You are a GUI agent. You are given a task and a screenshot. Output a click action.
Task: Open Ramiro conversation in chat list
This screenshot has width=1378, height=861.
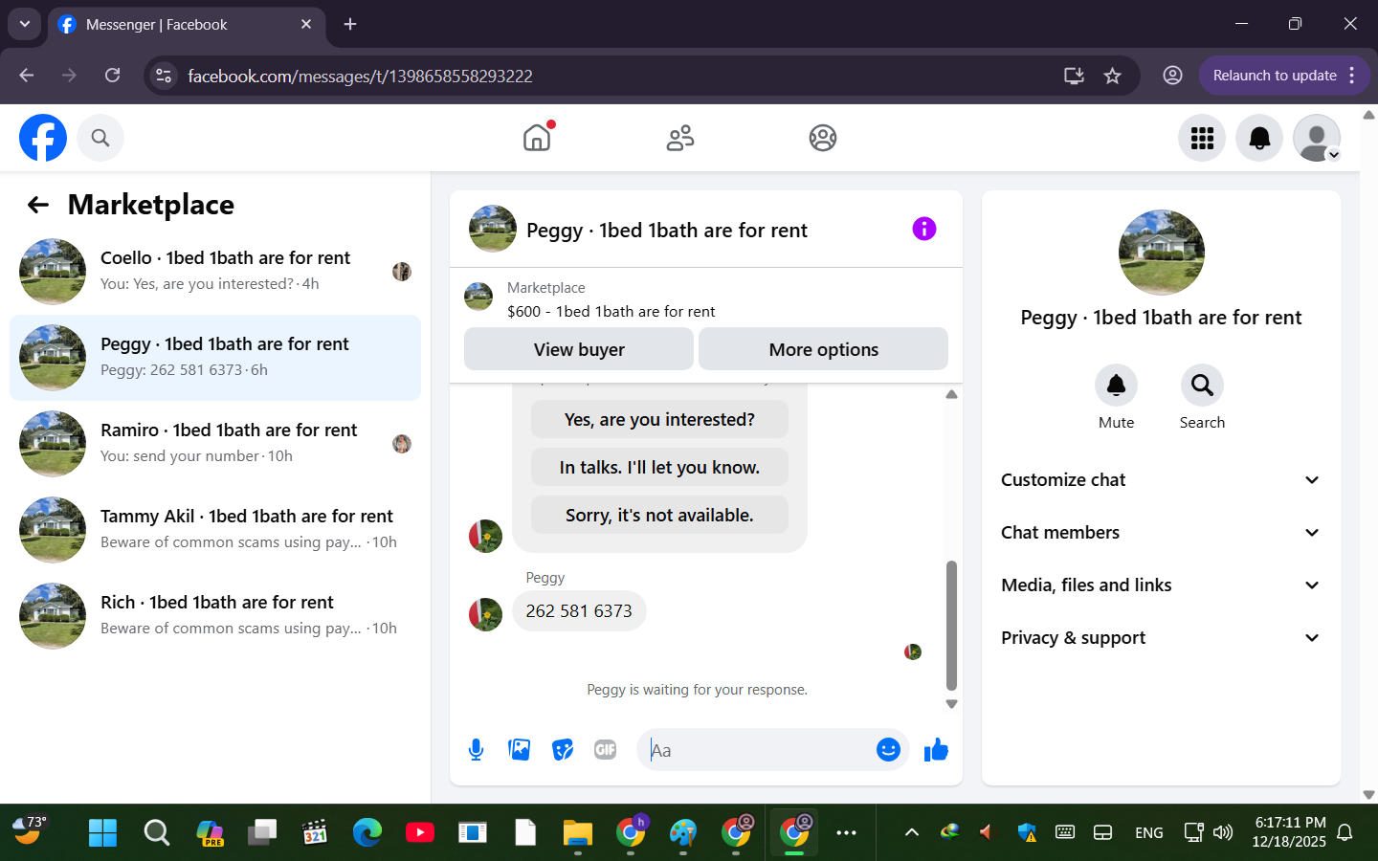[215, 444]
